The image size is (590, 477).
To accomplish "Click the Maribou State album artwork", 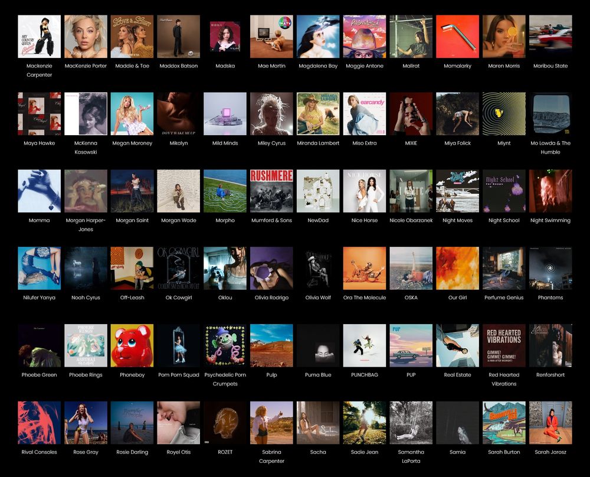I will (550, 37).
